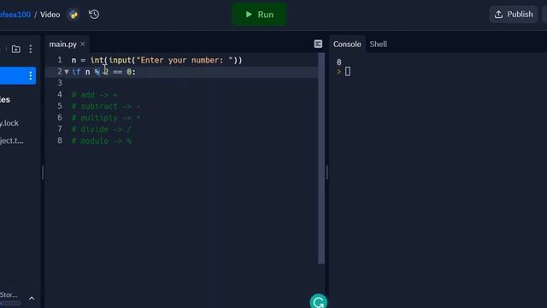Select the truncated project file in sidebar
547x308 pixels.
pyautogui.click(x=11, y=140)
